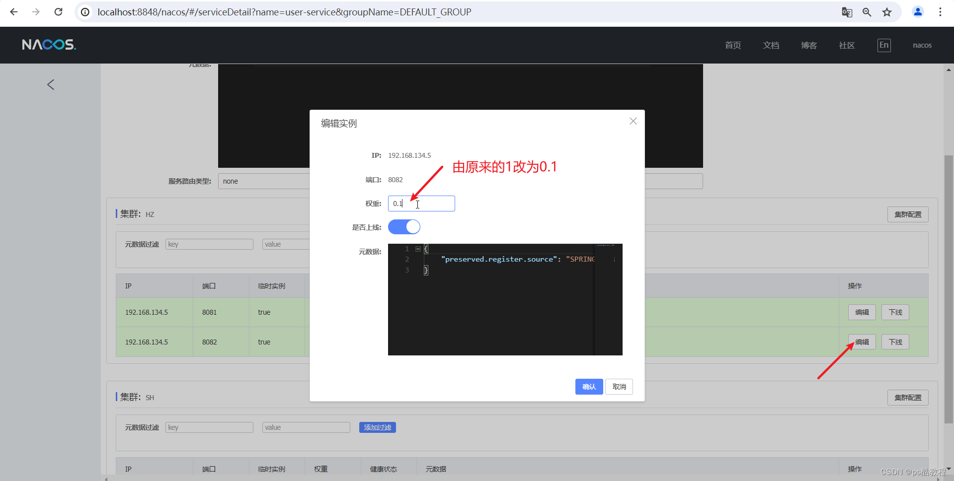Open 集群配置 for cluster SH

908,398
